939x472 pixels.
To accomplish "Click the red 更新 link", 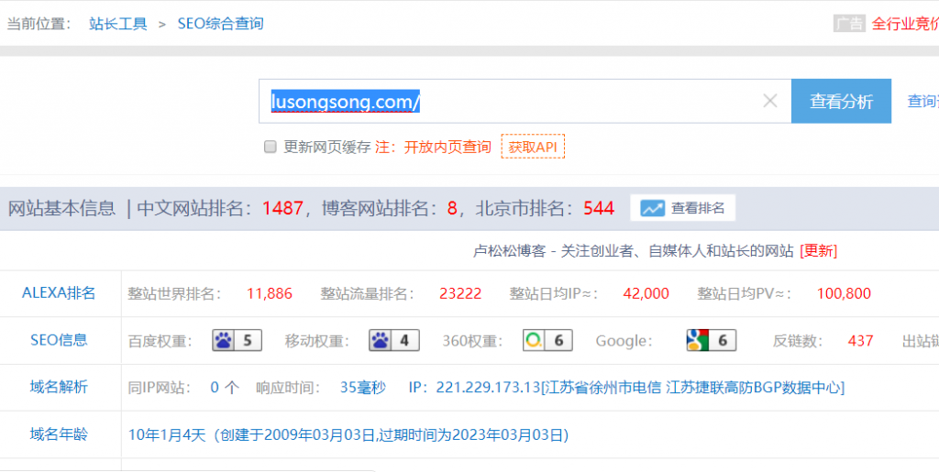I will click(x=818, y=250).
